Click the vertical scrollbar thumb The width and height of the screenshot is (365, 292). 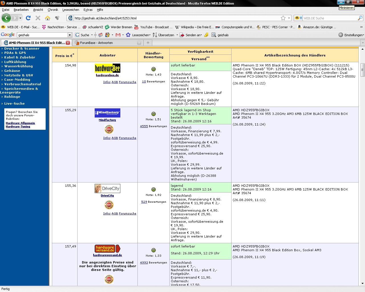click(363, 70)
